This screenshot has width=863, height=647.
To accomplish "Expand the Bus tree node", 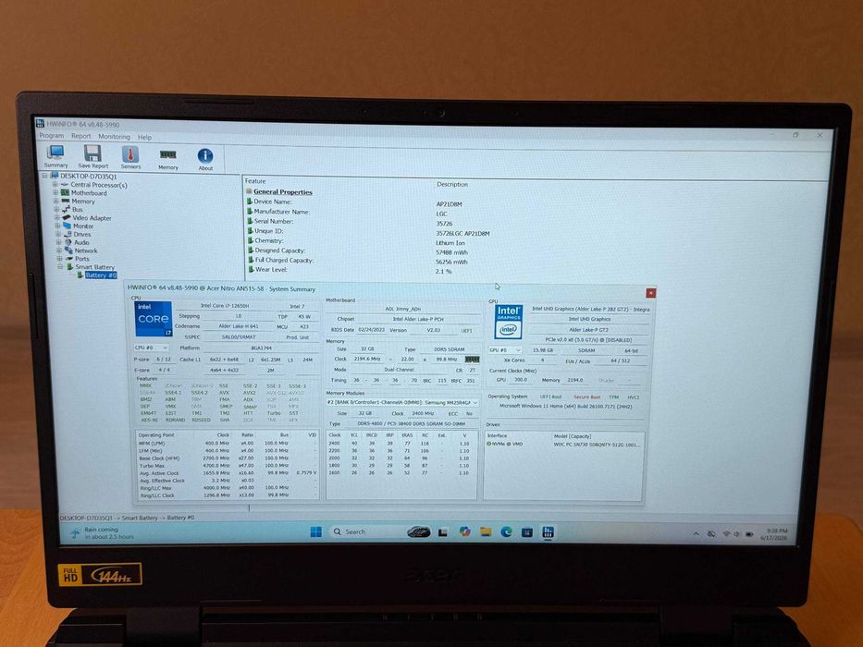I will pos(56,209).
